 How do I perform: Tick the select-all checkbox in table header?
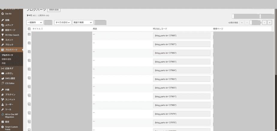(29, 29)
